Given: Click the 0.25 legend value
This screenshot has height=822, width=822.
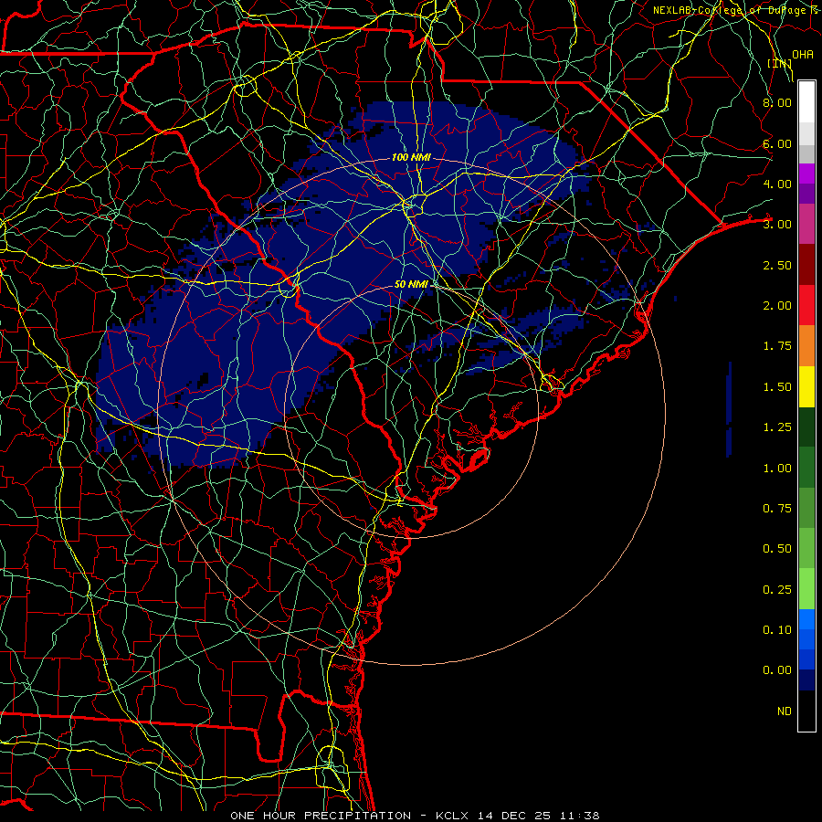Looking at the screenshot, I should (777, 590).
